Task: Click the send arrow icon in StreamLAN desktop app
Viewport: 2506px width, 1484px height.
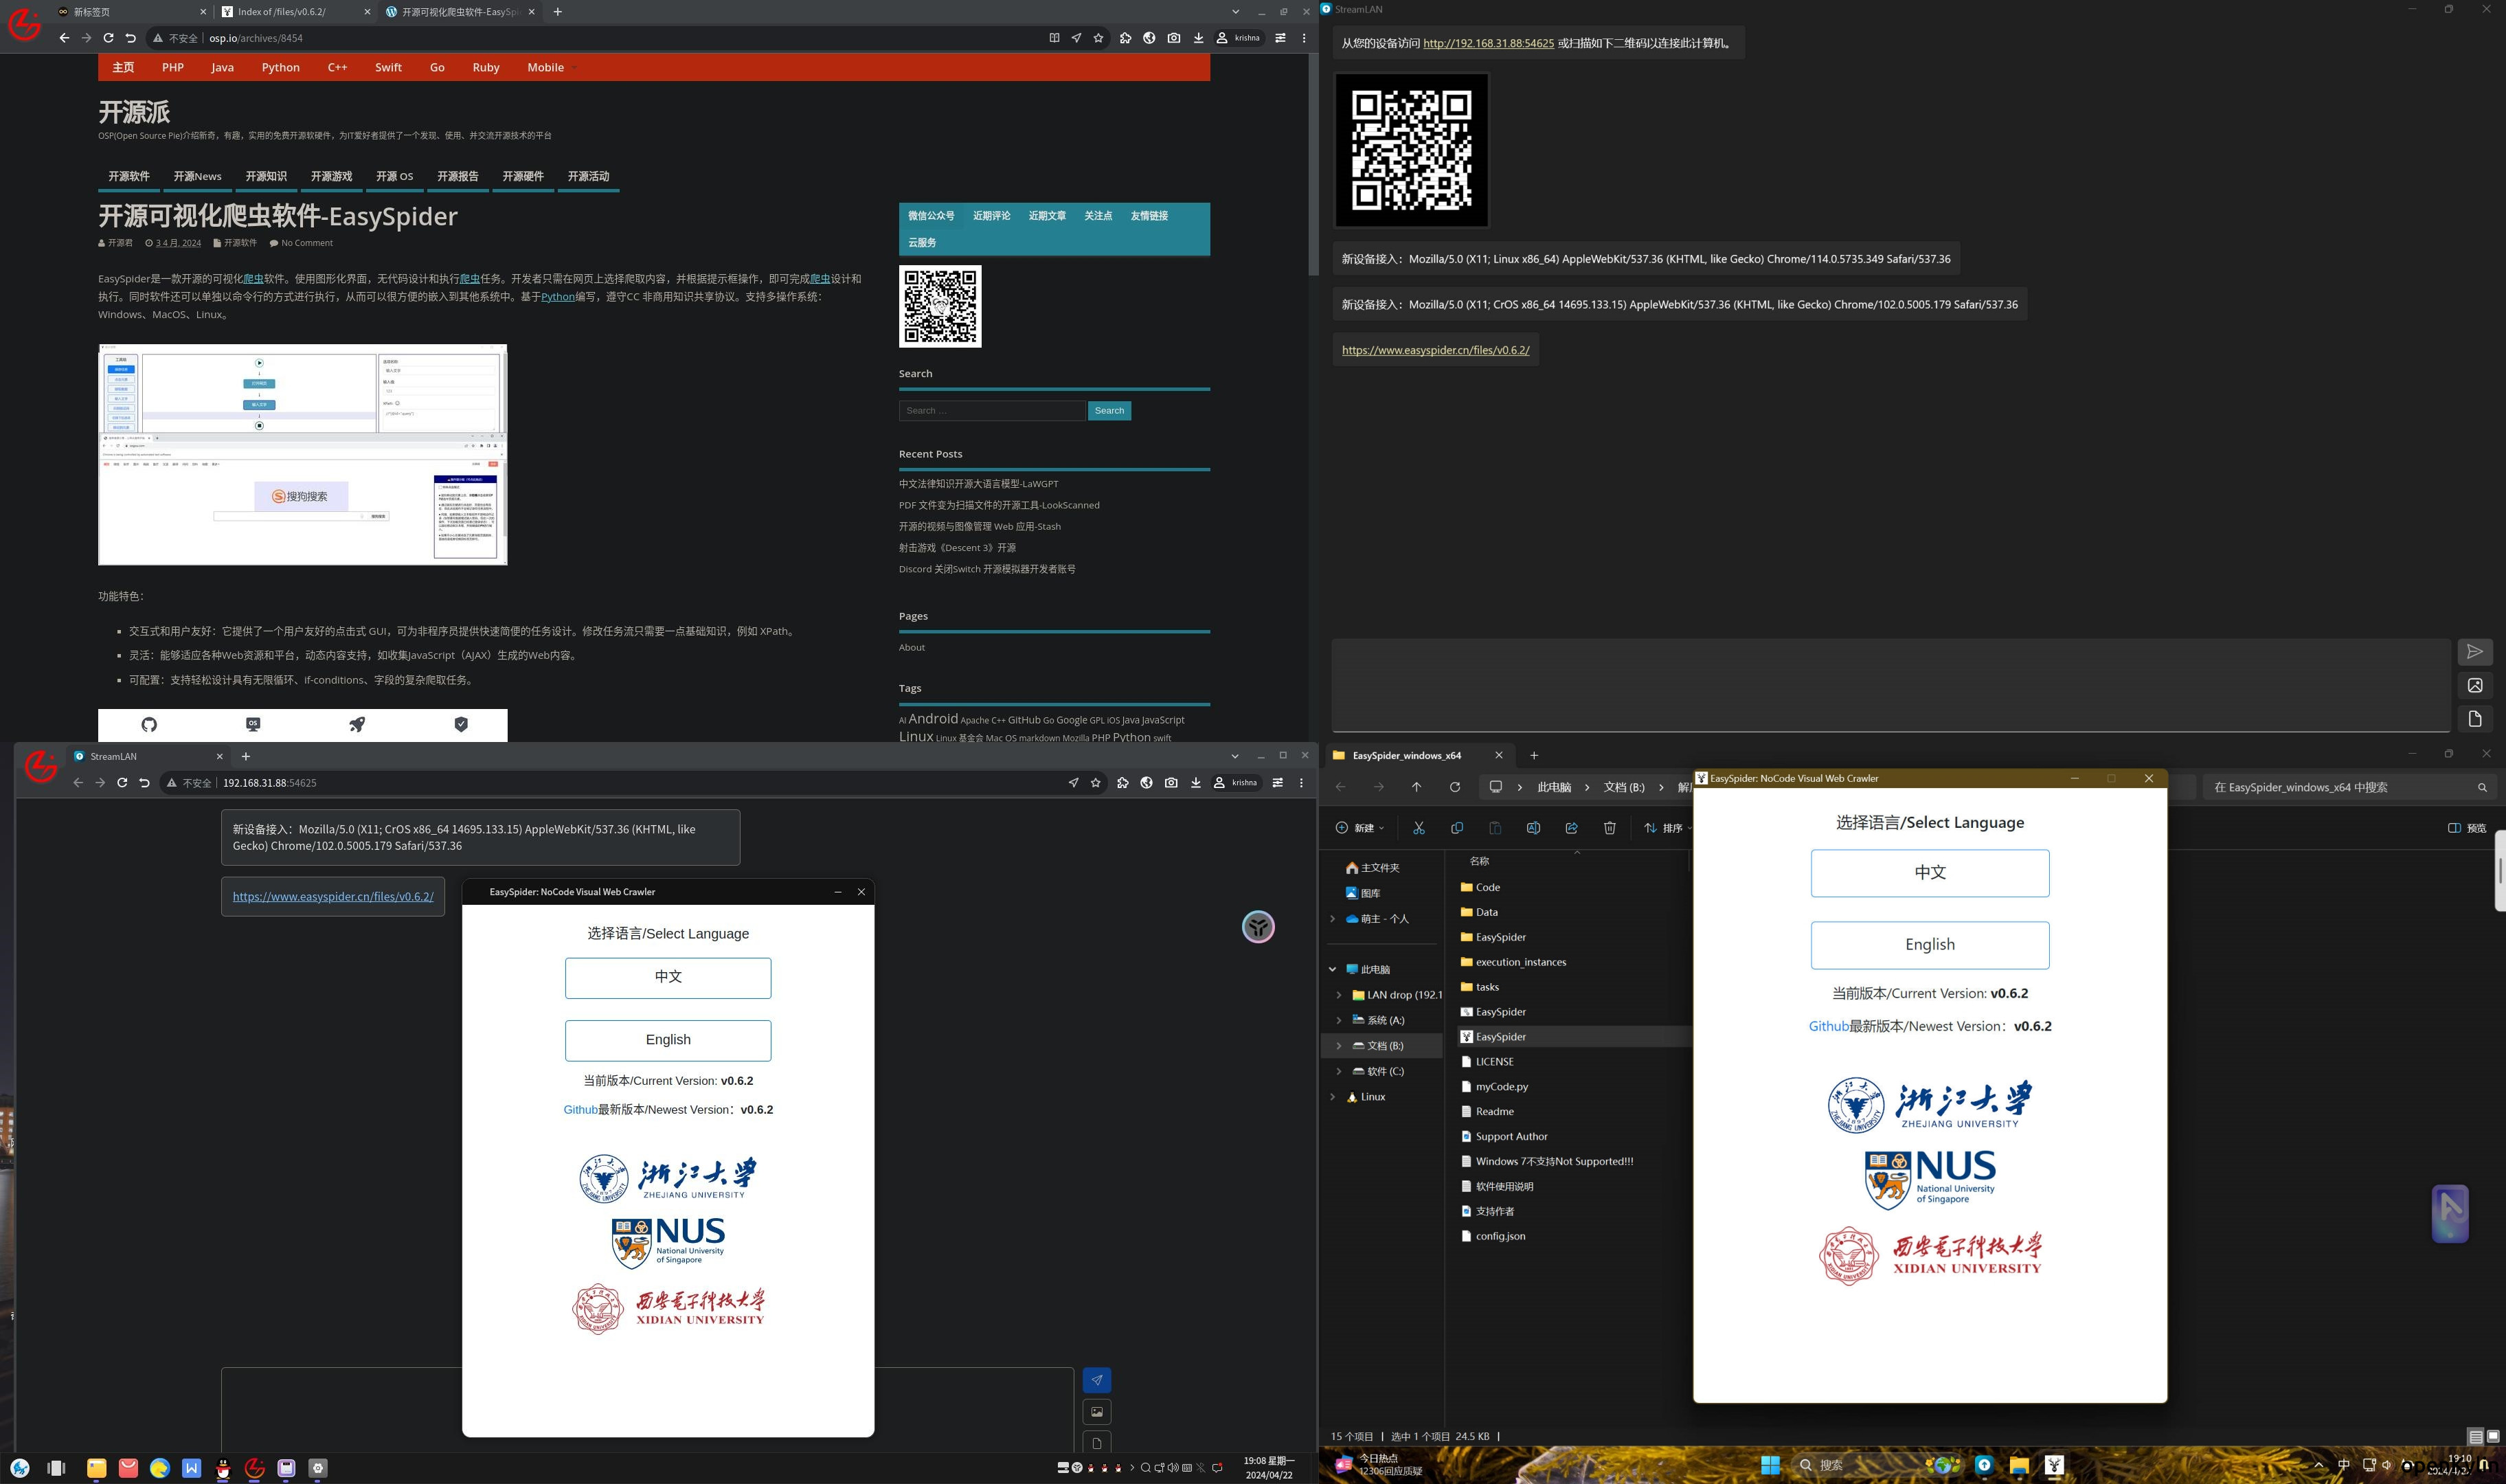Action: 2475,652
